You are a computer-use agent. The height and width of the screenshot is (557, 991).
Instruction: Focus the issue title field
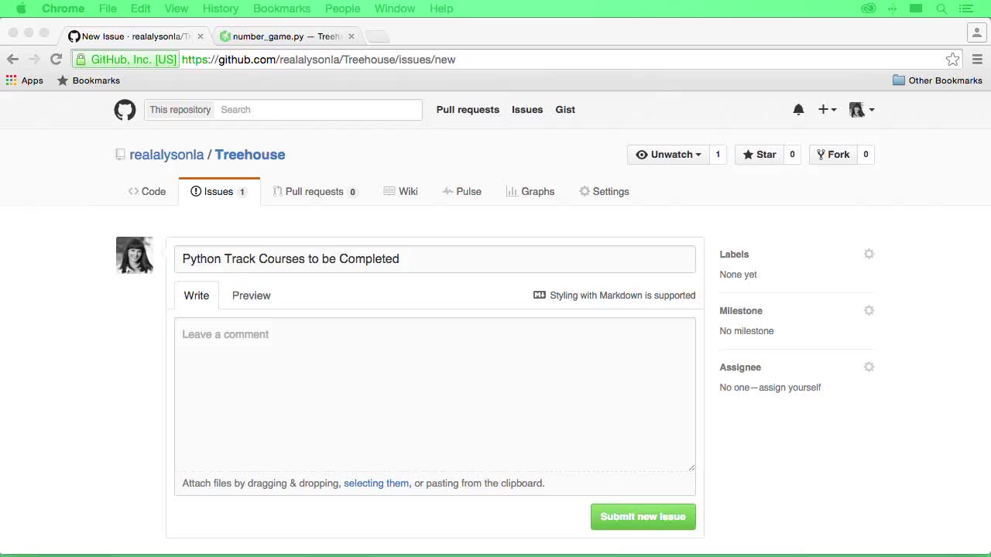tap(435, 259)
